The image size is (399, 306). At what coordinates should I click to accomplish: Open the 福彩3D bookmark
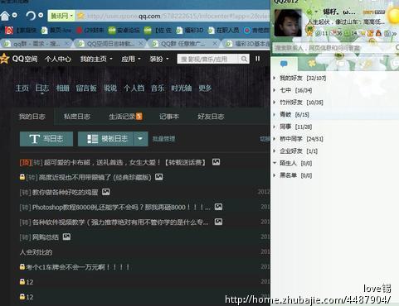click(x=190, y=30)
